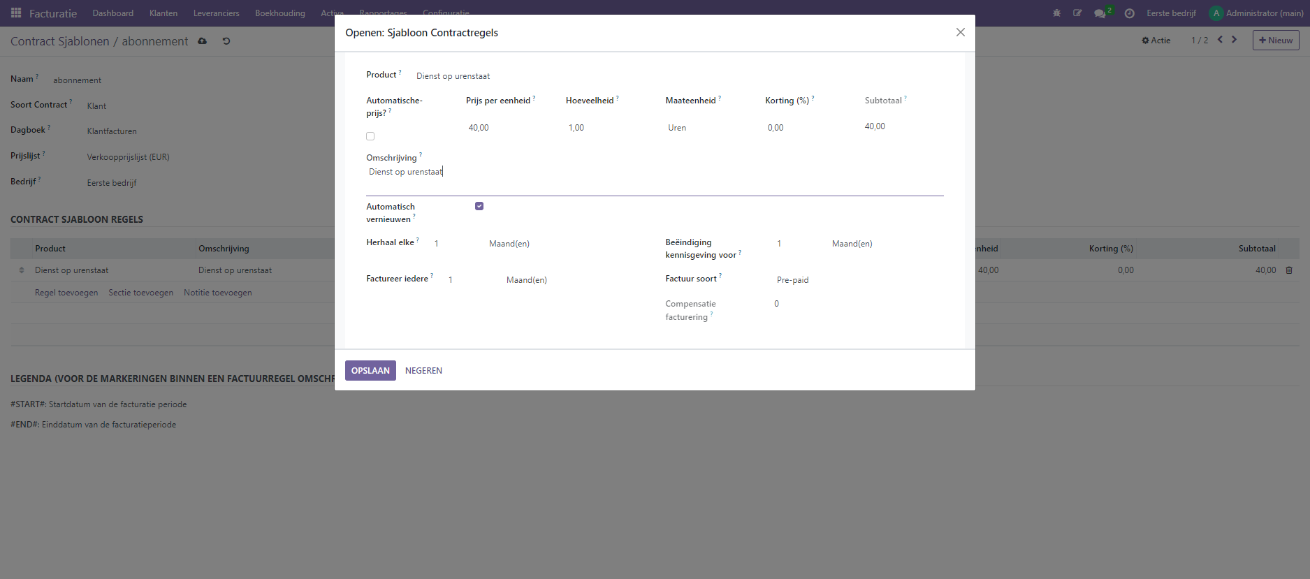Close the Sjabloon Contractregels dialog
Screen dimensions: 1310x579
960,32
